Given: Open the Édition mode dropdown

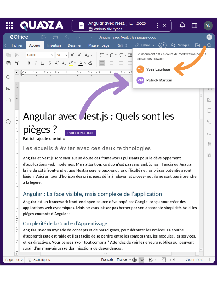Looking at the screenshot, I should point(145,45).
